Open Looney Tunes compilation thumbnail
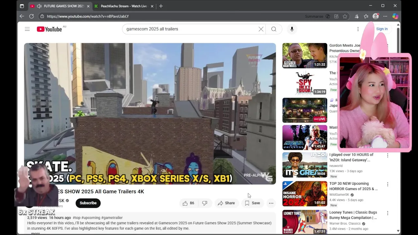The height and width of the screenshot is (235, 418). point(305,223)
